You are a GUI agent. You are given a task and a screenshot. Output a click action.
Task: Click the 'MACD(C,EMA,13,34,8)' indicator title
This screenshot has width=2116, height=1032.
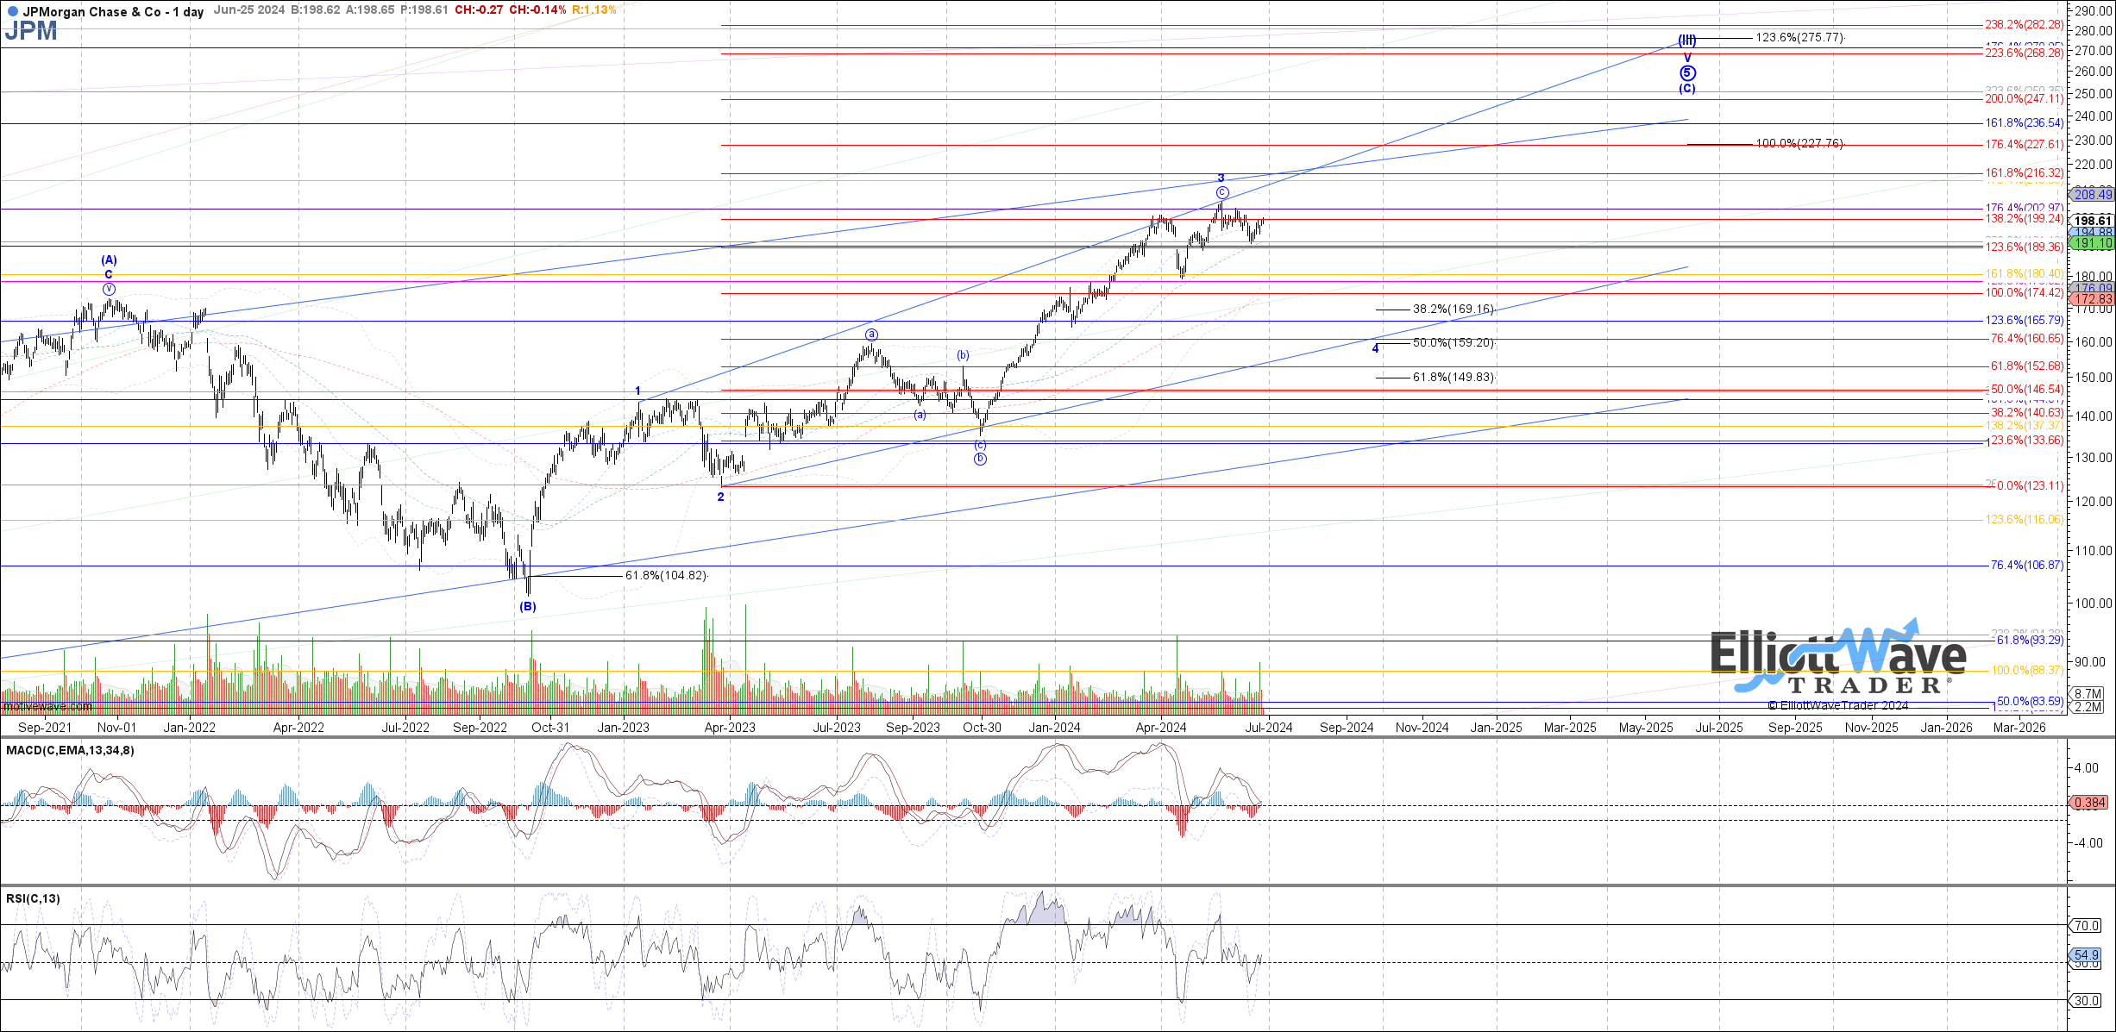point(70,751)
